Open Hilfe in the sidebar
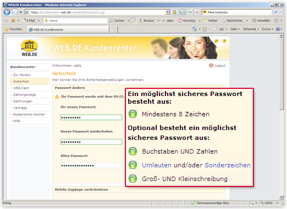Image resolution: width=287 pixels, height=209 pixels. pos(16,121)
